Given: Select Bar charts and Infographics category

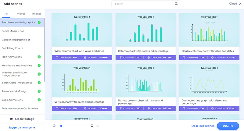Looking at the screenshot, I should [22, 22].
